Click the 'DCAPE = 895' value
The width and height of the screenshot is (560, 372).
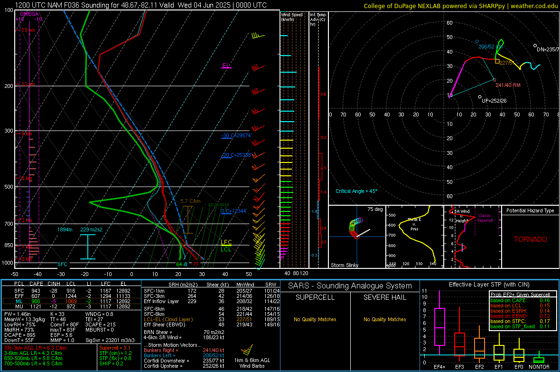(x=20, y=335)
